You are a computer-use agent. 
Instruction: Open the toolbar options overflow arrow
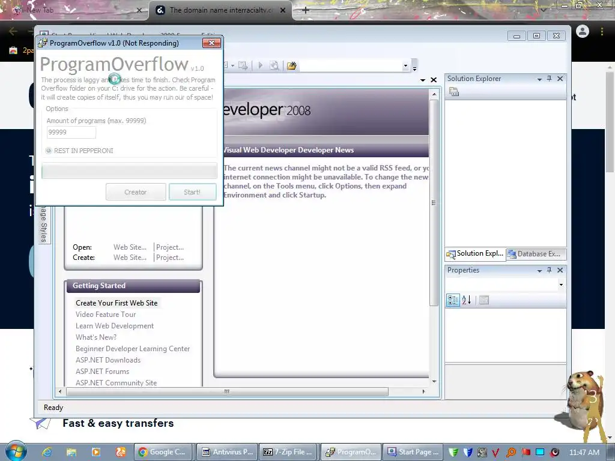414,68
